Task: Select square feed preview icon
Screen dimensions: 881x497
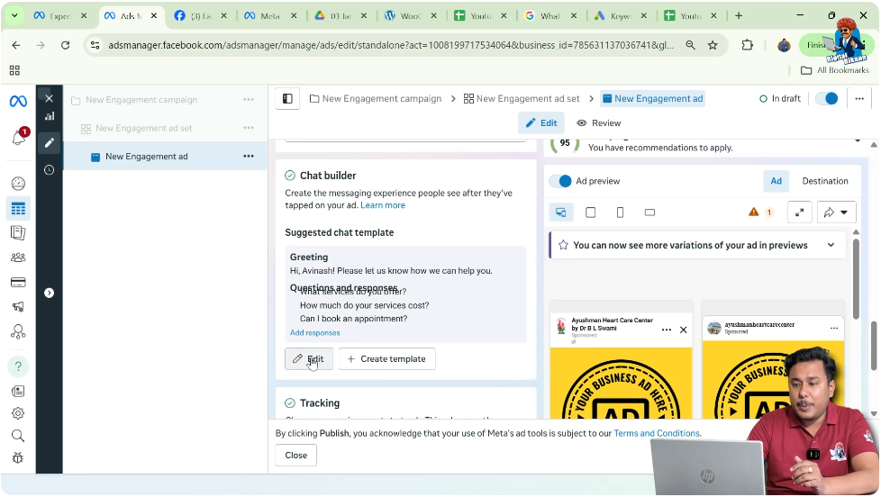Action: pos(591,212)
